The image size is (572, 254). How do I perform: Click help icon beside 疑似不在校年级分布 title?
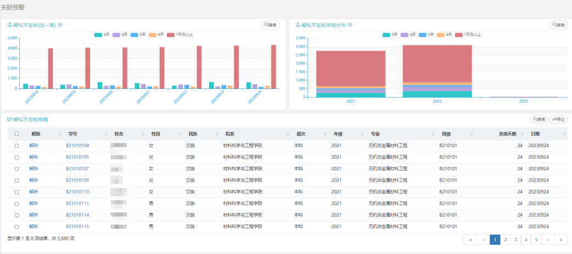pyautogui.click(x=350, y=25)
